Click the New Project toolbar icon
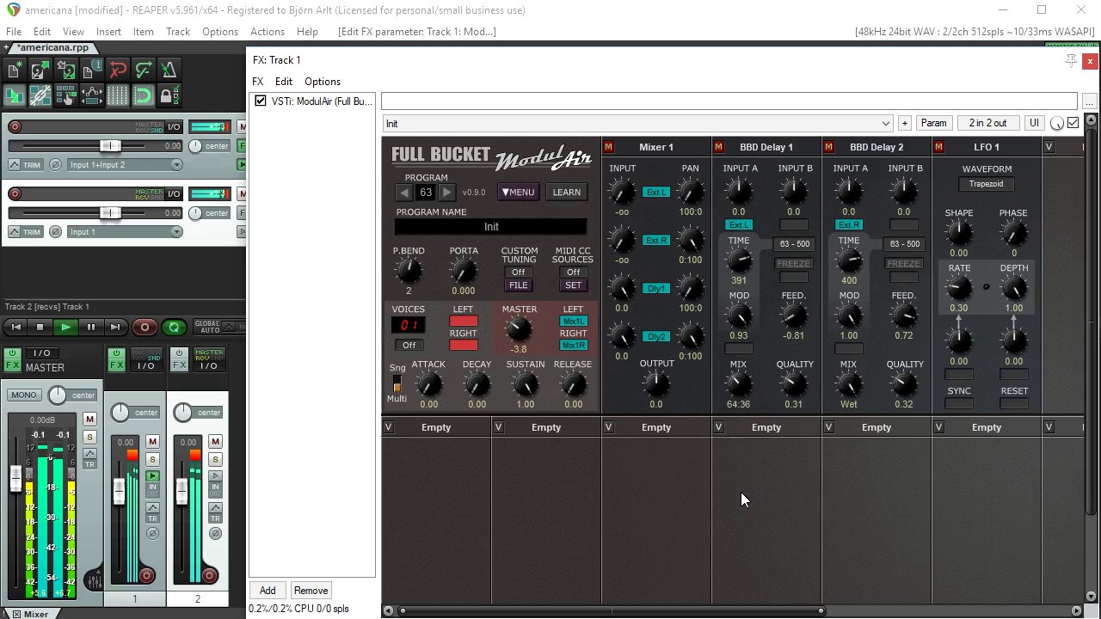The height and width of the screenshot is (619, 1101). (x=14, y=70)
